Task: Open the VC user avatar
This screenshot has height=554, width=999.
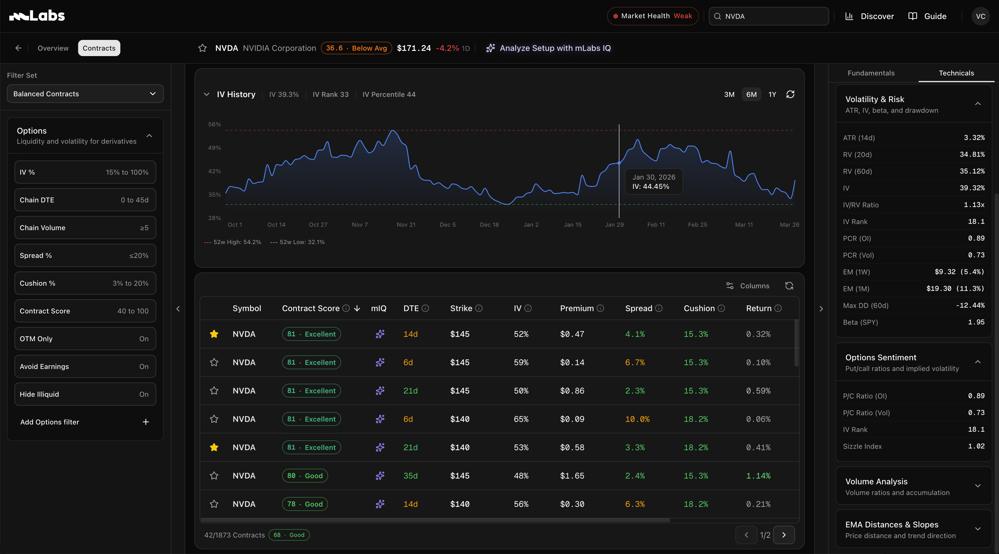Action: click(x=980, y=16)
